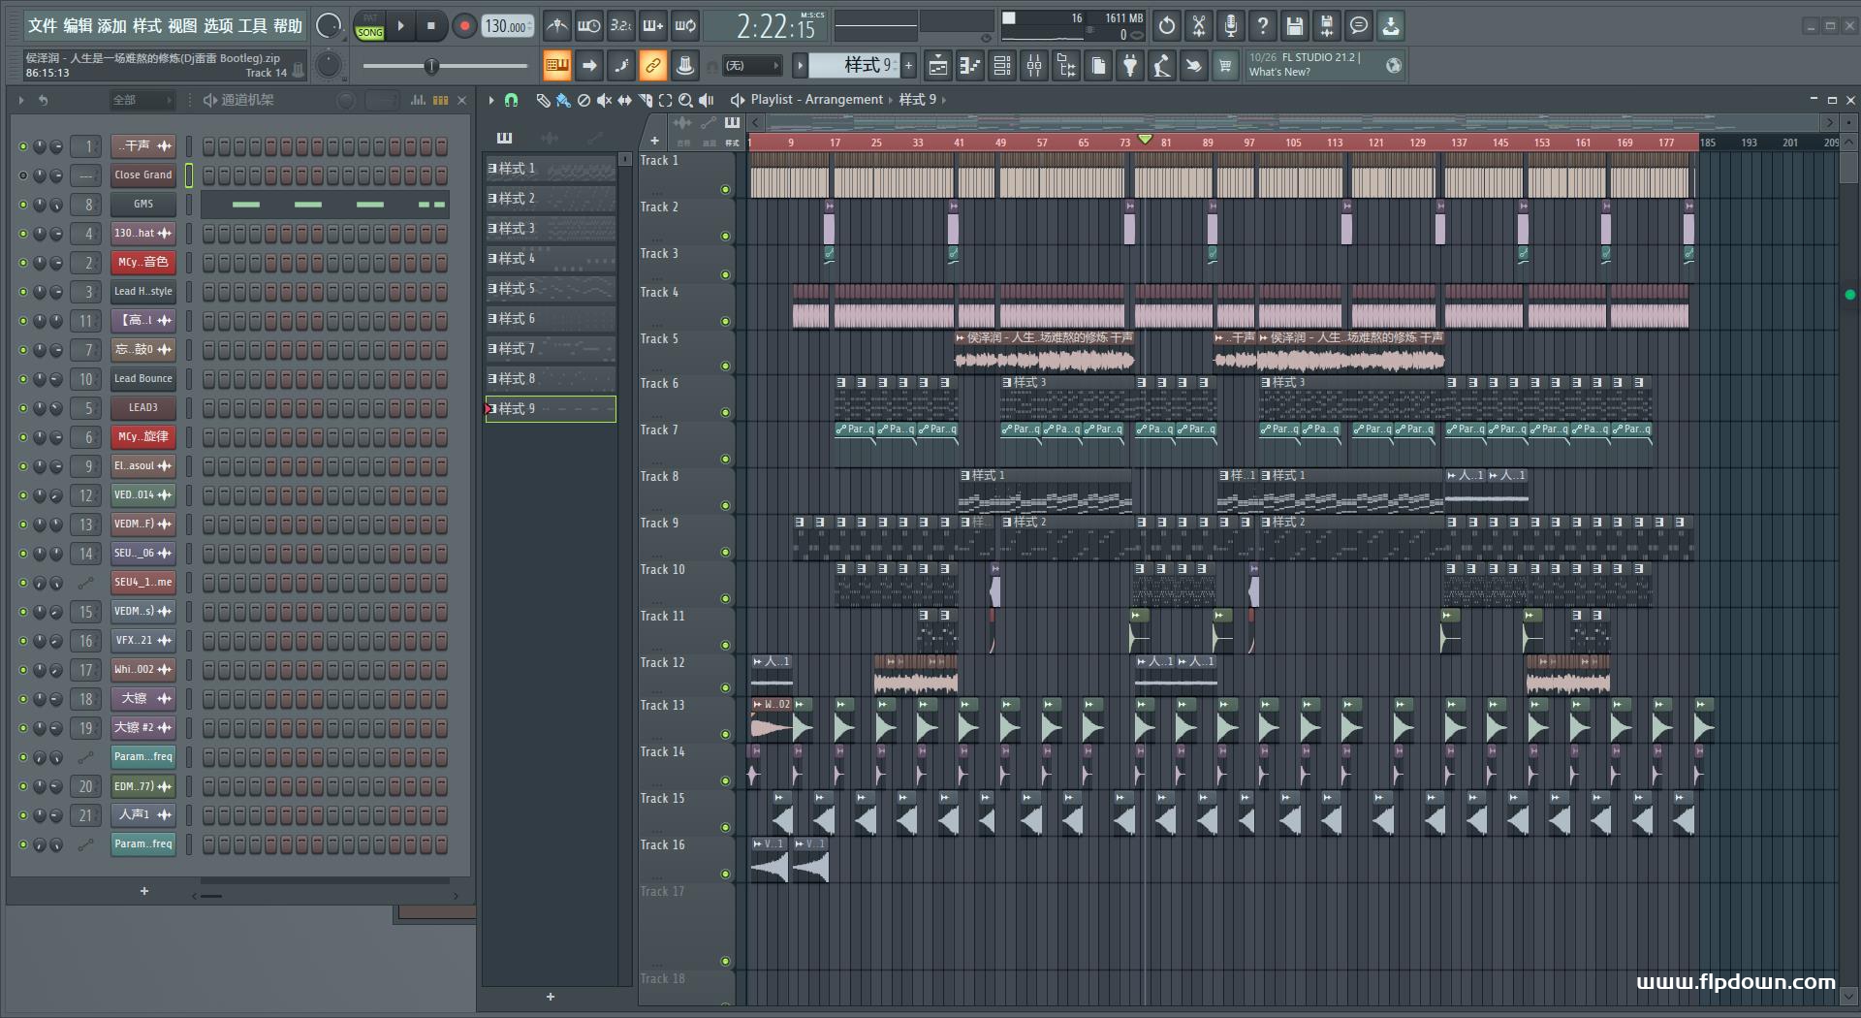Select the Playlist zoom magnifier tool
The width and height of the screenshot is (1861, 1018).
[685, 100]
